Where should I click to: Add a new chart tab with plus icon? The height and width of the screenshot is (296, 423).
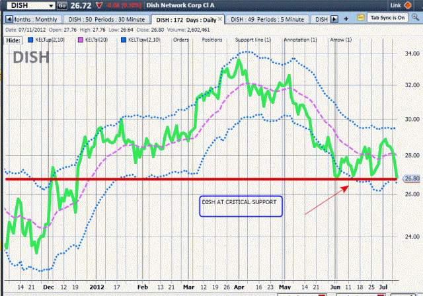coord(346,19)
